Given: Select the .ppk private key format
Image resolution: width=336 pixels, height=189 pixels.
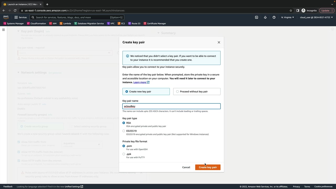Looking at the screenshot, I should point(124,154).
